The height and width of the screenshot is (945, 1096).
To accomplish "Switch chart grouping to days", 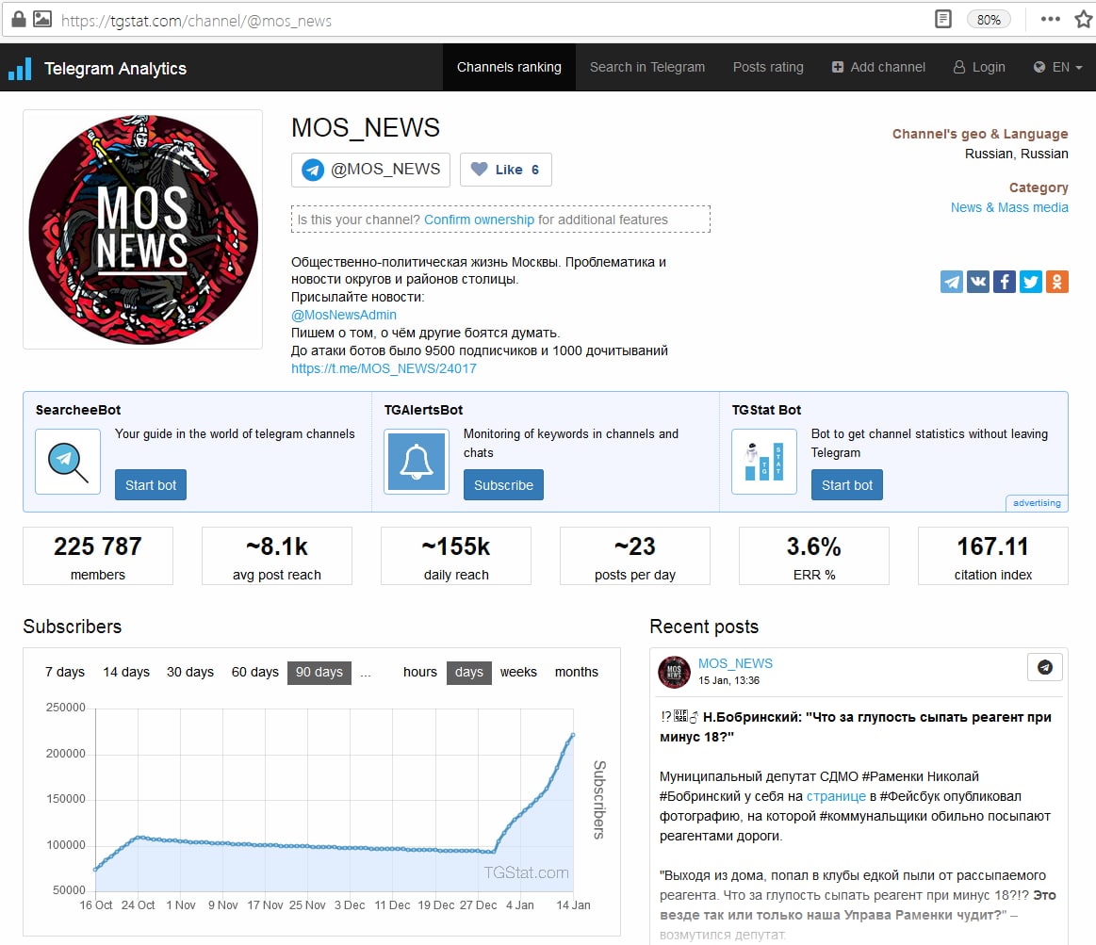I will pos(469,673).
